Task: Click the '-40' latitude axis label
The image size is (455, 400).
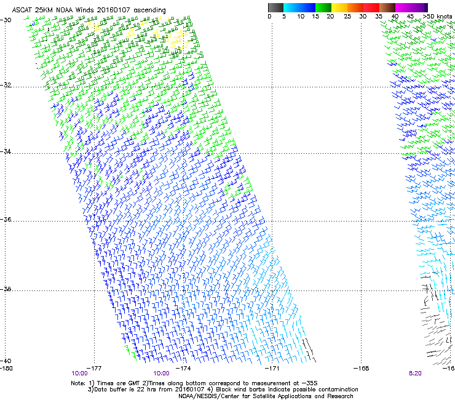Action: click(6, 361)
